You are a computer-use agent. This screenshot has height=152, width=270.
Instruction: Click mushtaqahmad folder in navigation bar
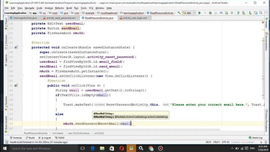[107, 13]
